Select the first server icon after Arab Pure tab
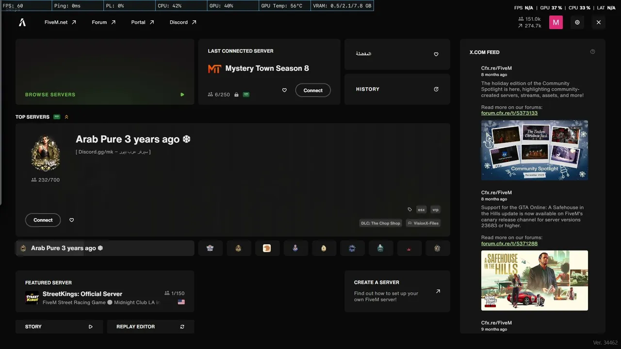 pyautogui.click(x=210, y=248)
